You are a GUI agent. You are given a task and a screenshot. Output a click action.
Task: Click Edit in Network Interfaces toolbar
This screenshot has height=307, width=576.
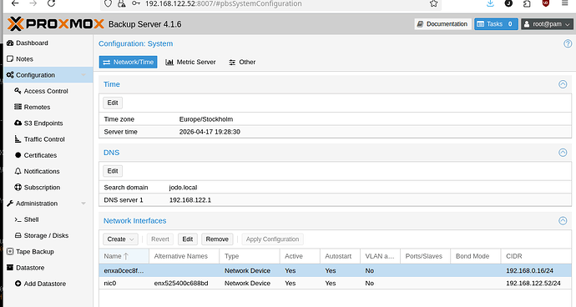(187, 239)
